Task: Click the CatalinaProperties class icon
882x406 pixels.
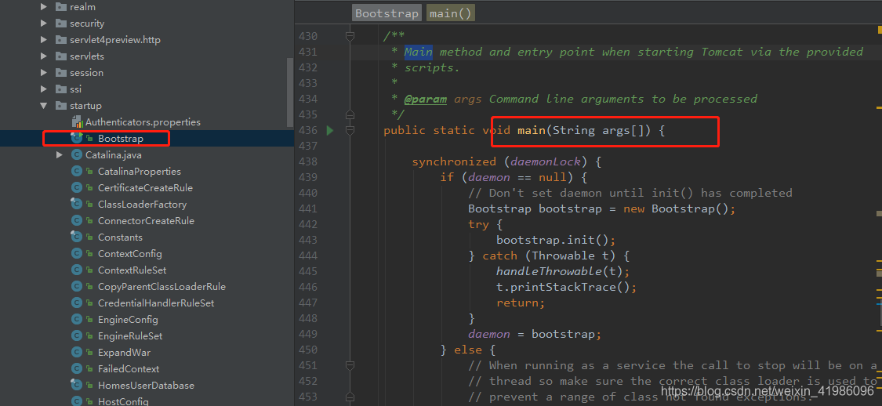Action: coord(77,172)
